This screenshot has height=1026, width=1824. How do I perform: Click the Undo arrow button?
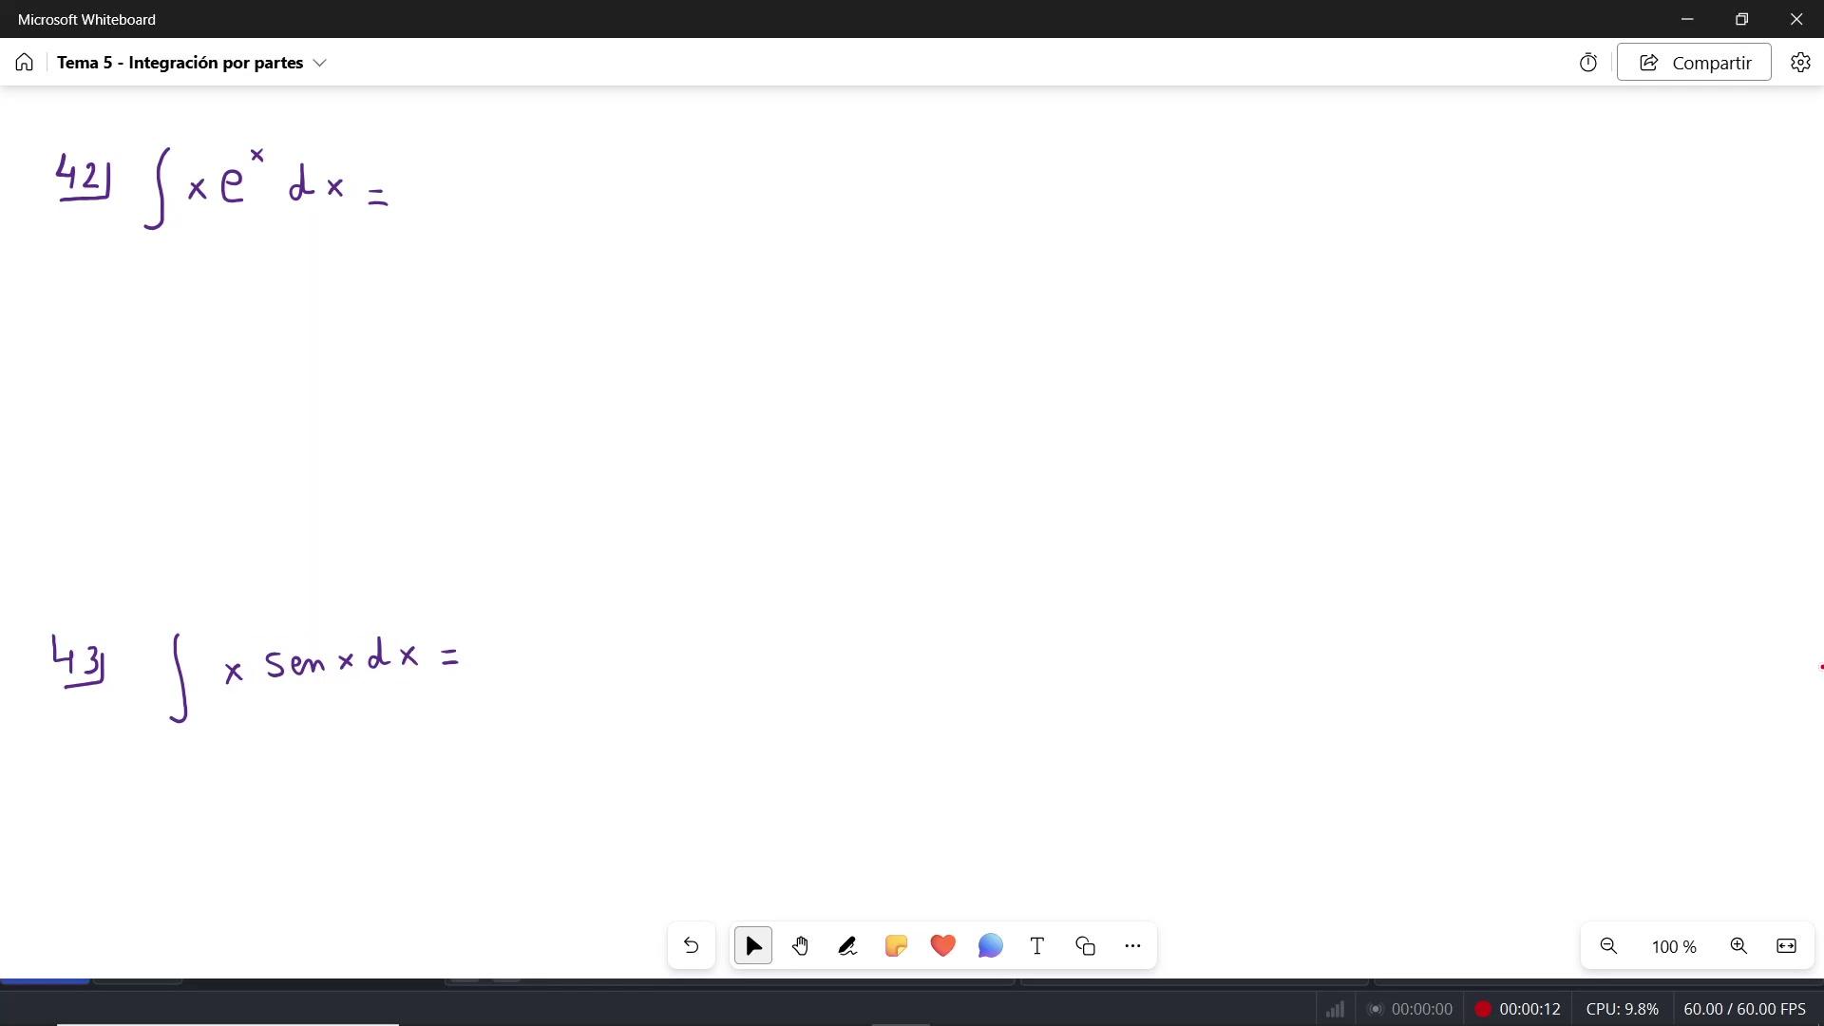(691, 946)
